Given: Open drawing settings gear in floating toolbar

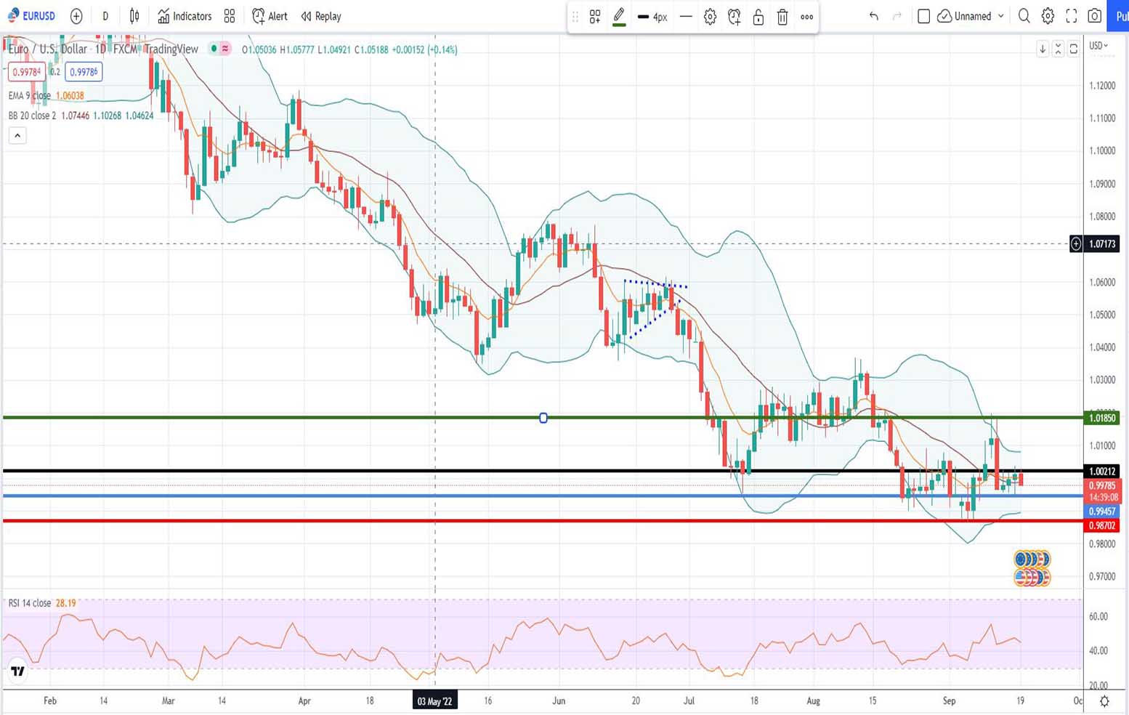Looking at the screenshot, I should (x=710, y=17).
